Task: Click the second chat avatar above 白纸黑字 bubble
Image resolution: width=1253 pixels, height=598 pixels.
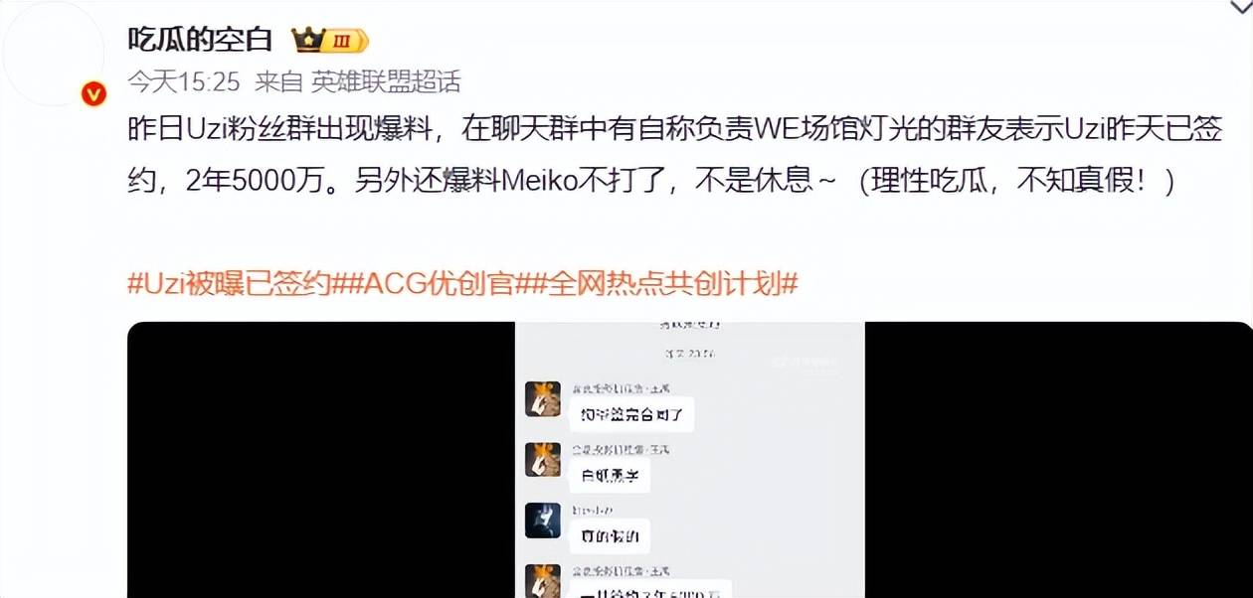Action: click(x=543, y=460)
